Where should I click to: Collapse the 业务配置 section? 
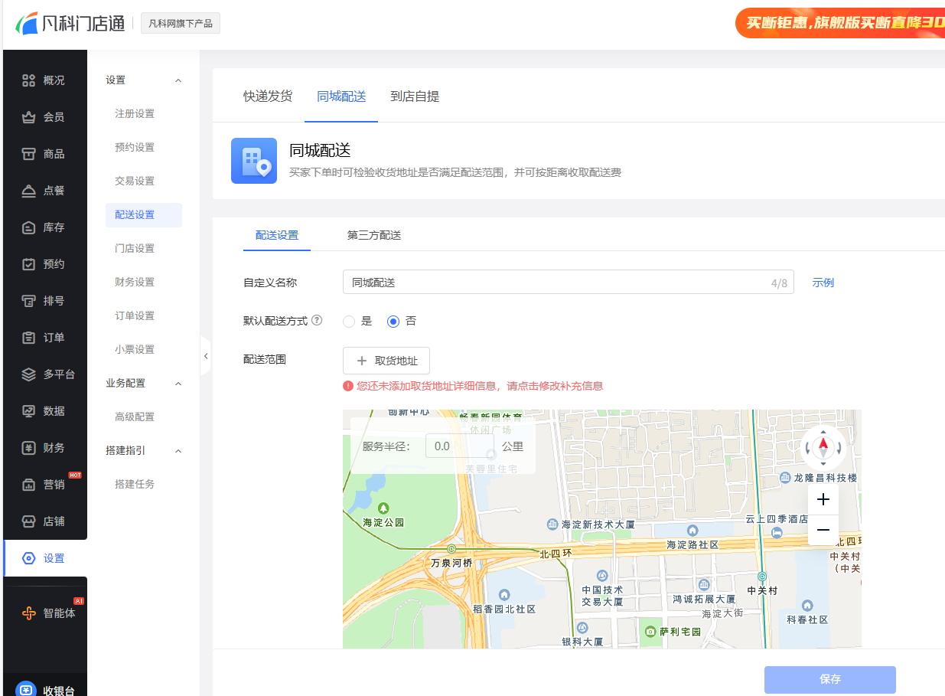(x=178, y=384)
